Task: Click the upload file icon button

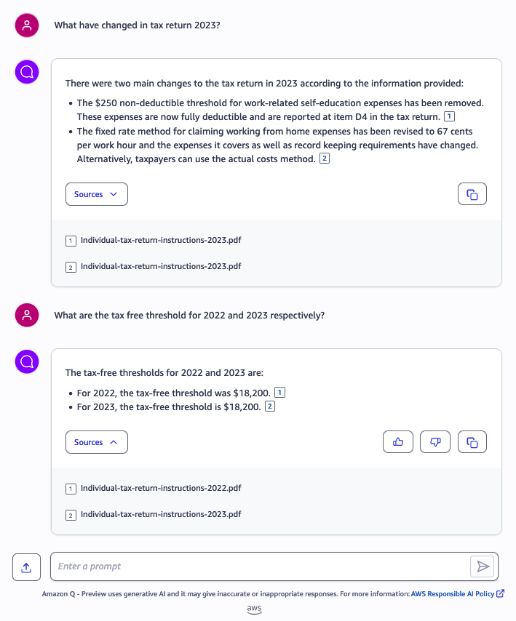Action: [x=26, y=567]
